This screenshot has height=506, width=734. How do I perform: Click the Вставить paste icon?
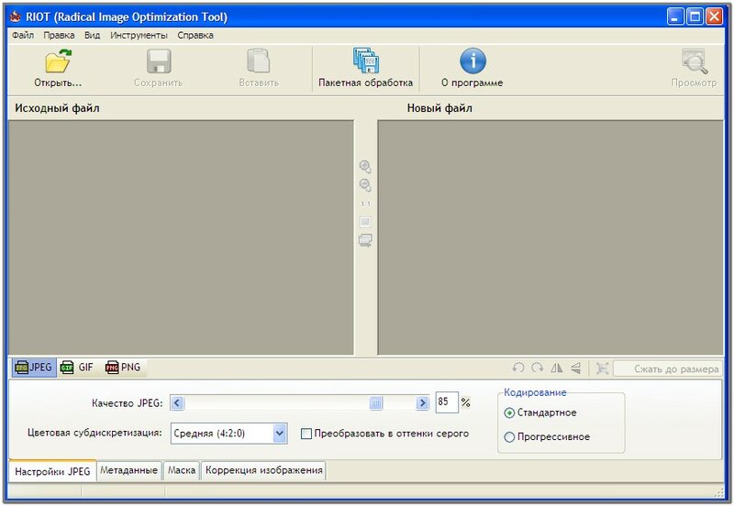click(259, 61)
